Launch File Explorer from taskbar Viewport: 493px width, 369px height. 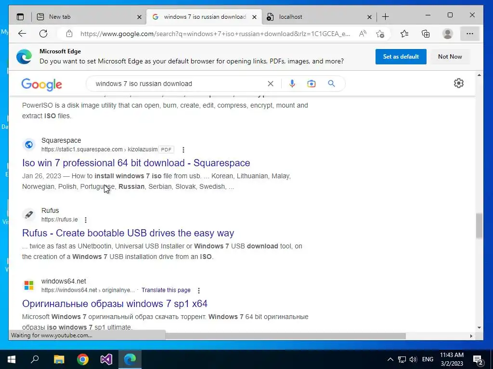click(59, 359)
